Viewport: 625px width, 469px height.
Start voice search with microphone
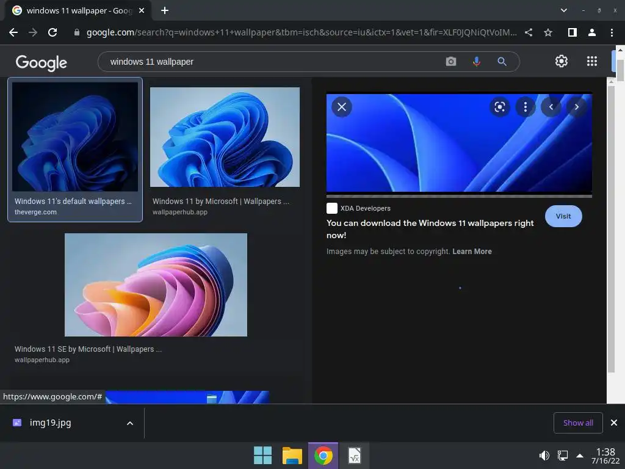[476, 62]
